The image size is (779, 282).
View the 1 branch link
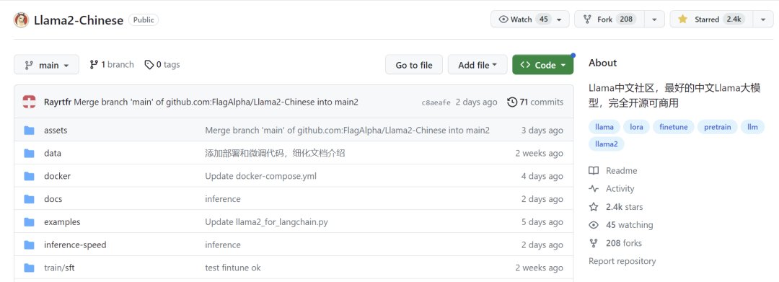pos(112,64)
